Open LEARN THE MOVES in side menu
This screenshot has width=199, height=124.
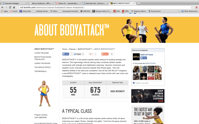42,63
